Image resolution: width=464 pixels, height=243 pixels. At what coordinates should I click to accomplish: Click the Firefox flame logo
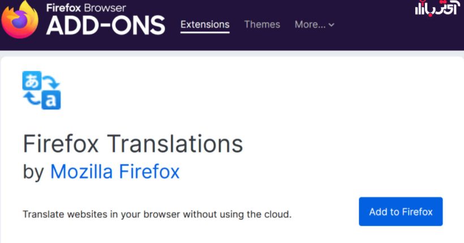[x=20, y=20]
